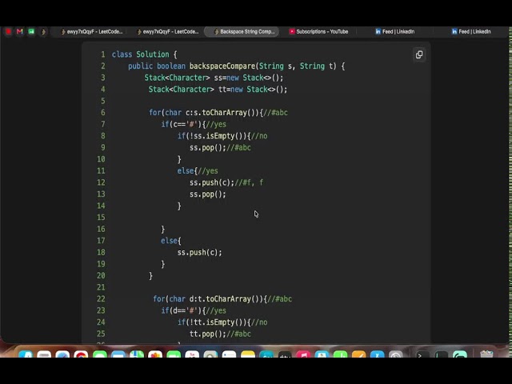Open Chrome from the Dock
Image resolution: width=512 pixels, height=384 pixels.
click(x=81, y=355)
